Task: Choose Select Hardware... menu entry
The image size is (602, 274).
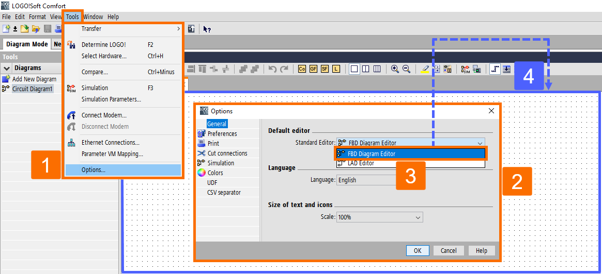Action: pos(123,56)
